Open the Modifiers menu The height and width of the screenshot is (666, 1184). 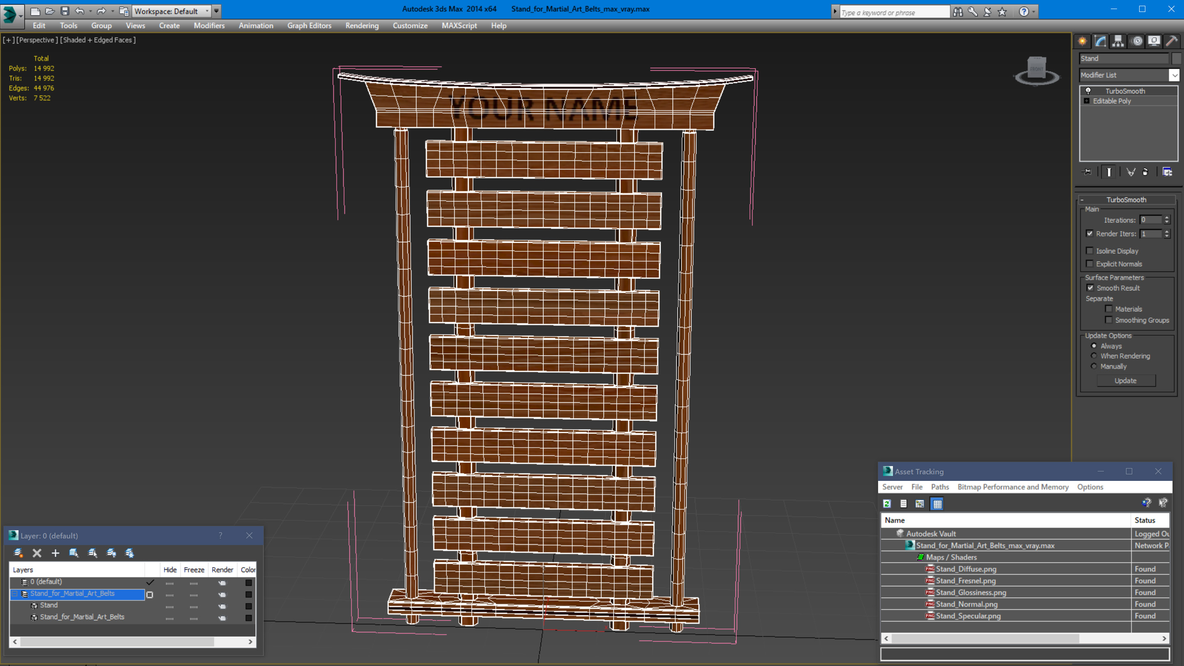coord(209,26)
